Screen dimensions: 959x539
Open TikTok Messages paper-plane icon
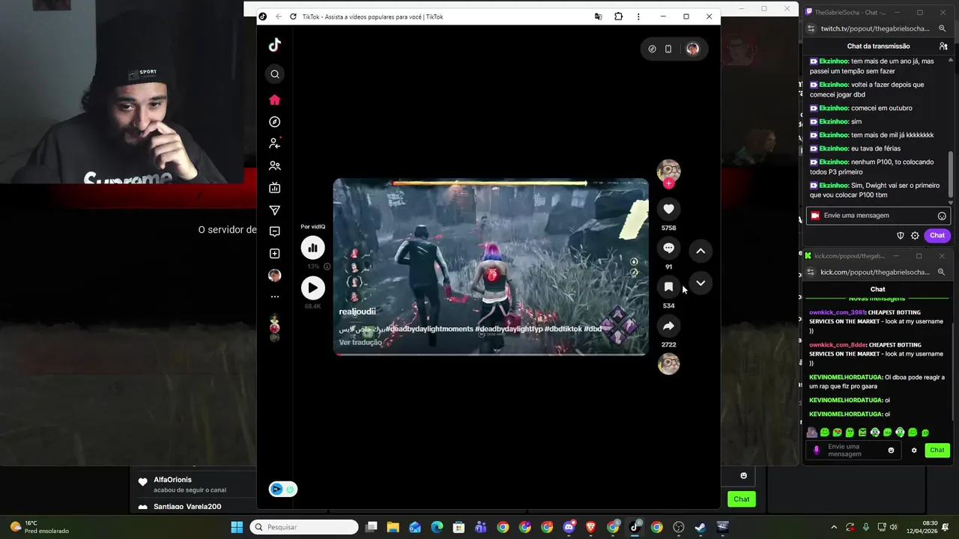pyautogui.click(x=275, y=210)
